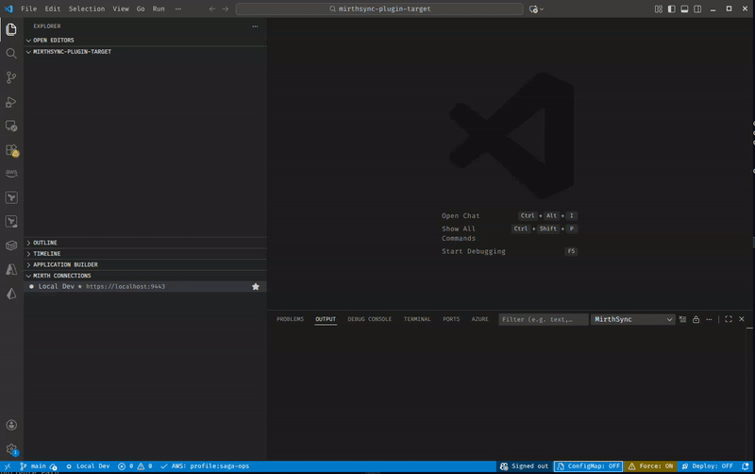Viewport: 755px width, 474px height.
Task: Open the MirthSync output channel dropdown
Action: (x=632, y=319)
